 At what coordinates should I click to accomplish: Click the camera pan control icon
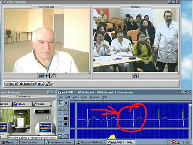(x=47, y=76)
